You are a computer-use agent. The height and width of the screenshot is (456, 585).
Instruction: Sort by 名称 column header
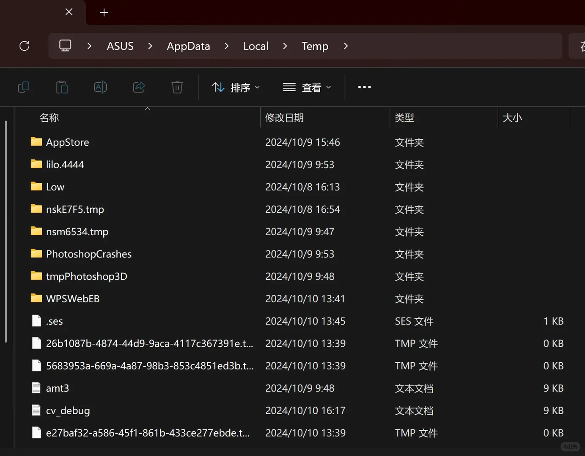tap(49, 118)
